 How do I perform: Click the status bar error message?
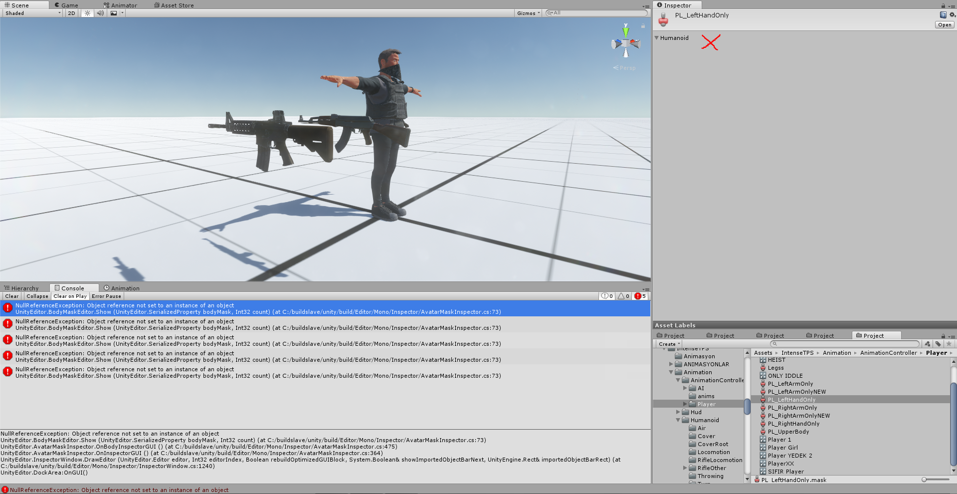[x=115, y=490]
